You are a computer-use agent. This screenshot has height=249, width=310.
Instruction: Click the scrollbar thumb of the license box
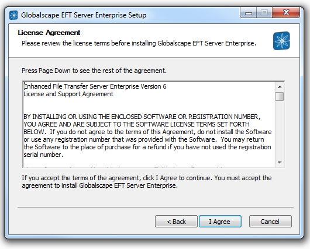click(x=280, y=96)
